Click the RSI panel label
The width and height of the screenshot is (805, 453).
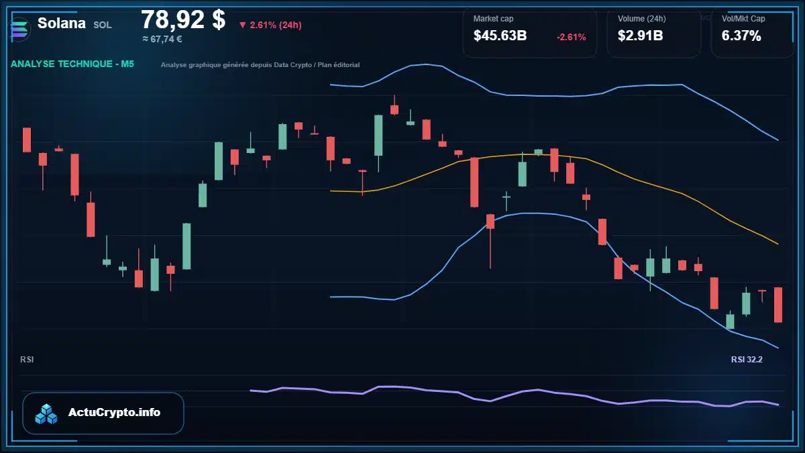click(27, 360)
